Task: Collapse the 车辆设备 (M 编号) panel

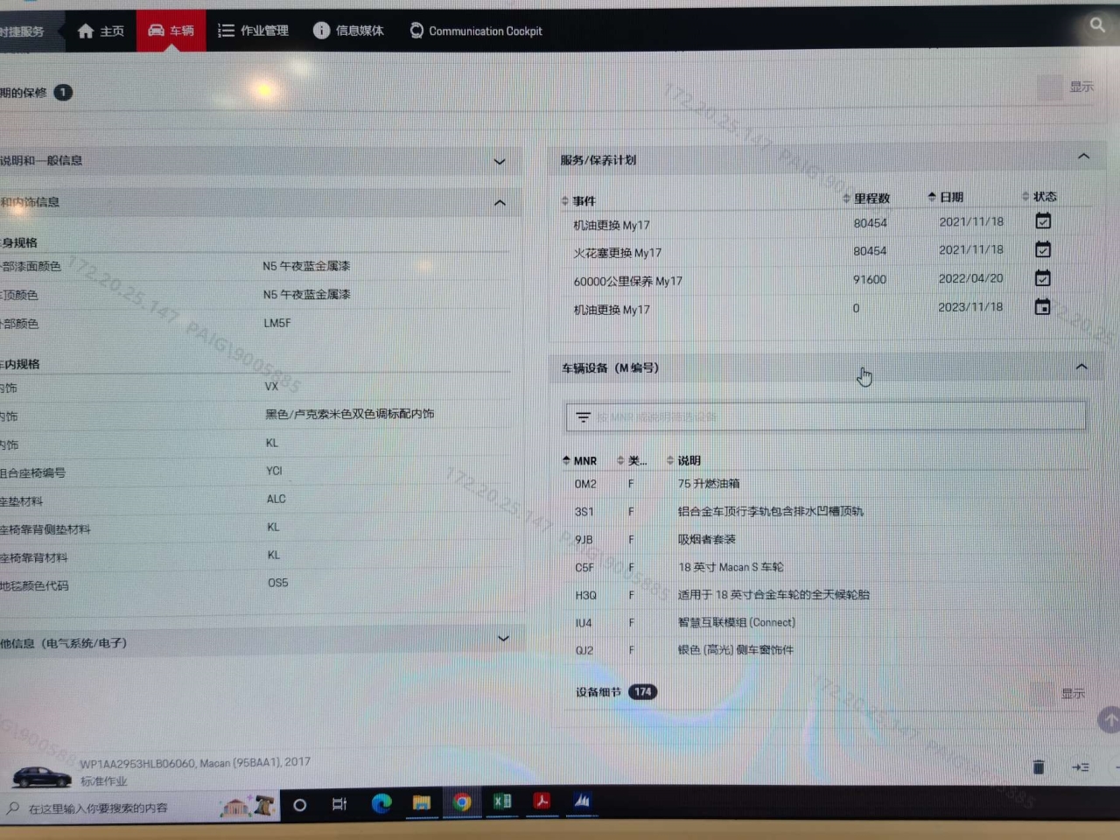Action: [x=1081, y=367]
